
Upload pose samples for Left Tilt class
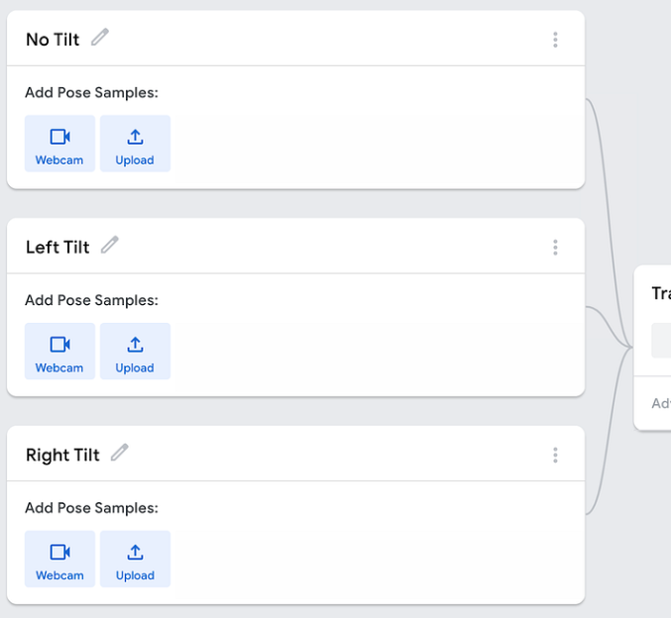point(135,352)
